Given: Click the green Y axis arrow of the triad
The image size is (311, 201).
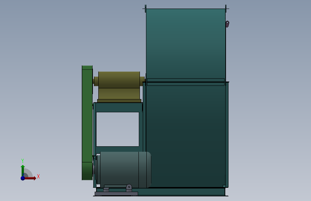Looking at the screenshot, I should (x=23, y=170).
